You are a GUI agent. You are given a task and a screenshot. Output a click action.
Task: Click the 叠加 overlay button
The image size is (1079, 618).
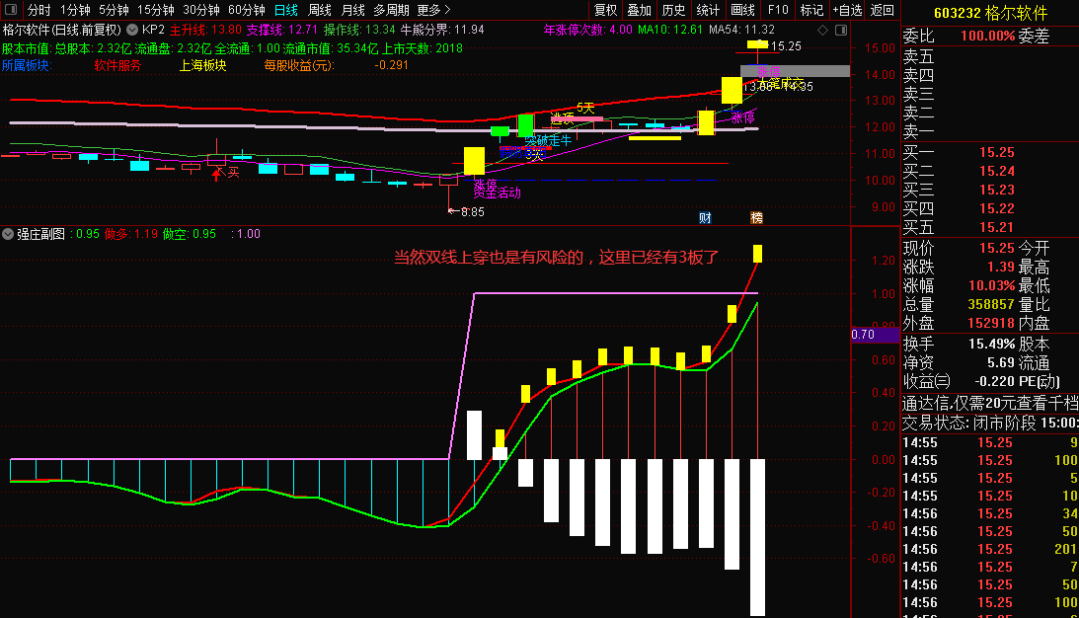point(640,10)
